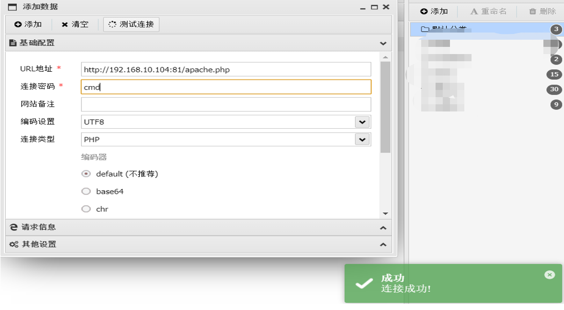The width and height of the screenshot is (564, 310).
Task: Click the 网站备注 input field
Action: [x=226, y=104]
